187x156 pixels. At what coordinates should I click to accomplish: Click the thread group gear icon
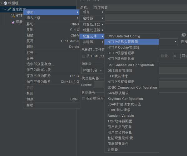5,3
